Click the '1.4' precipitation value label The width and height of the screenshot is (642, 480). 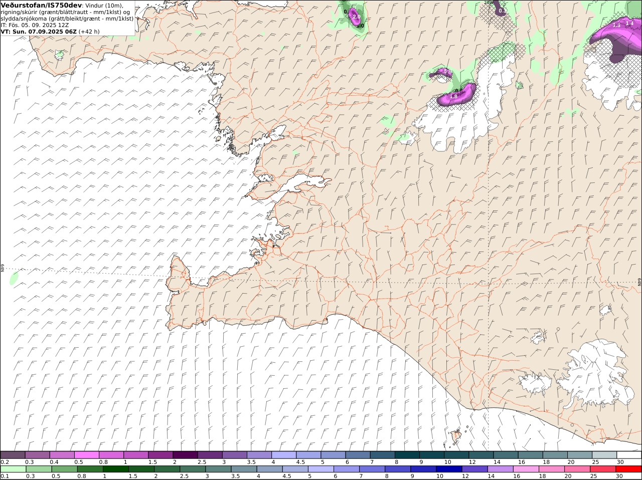click(x=630, y=23)
